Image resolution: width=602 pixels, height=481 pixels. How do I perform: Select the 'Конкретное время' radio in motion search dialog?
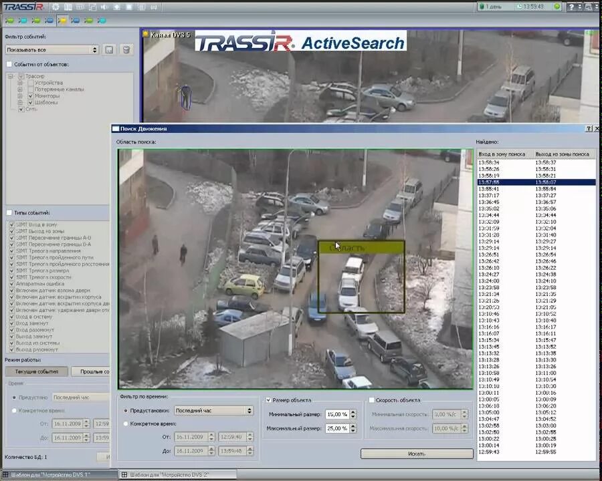point(126,424)
